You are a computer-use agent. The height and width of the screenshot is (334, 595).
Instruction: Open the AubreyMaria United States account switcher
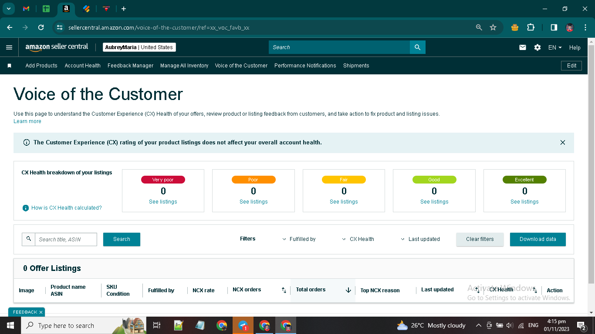click(139, 47)
